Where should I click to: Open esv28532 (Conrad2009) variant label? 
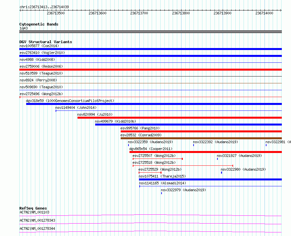pos(141,135)
